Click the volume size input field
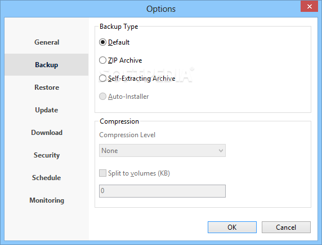The height and width of the screenshot is (245, 322). [x=162, y=191]
